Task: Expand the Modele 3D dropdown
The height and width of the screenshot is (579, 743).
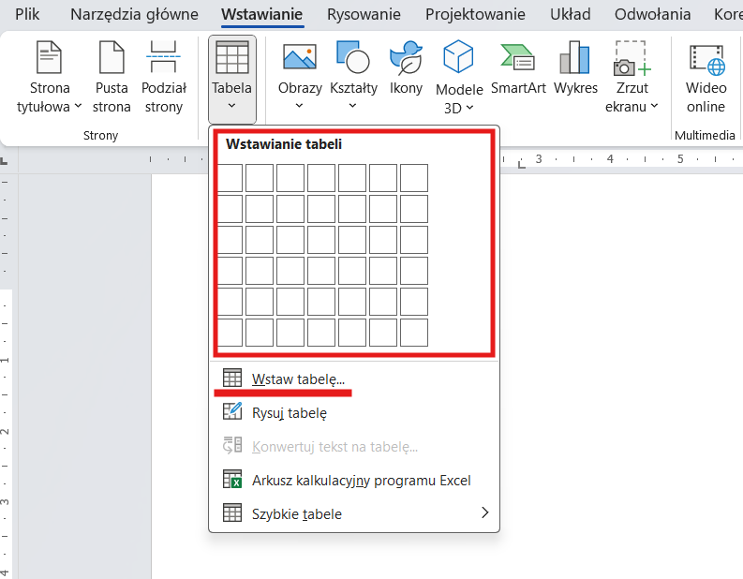Action: [x=458, y=108]
